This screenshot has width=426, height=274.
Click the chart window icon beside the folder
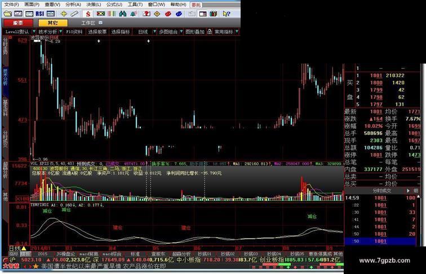coord(18,14)
